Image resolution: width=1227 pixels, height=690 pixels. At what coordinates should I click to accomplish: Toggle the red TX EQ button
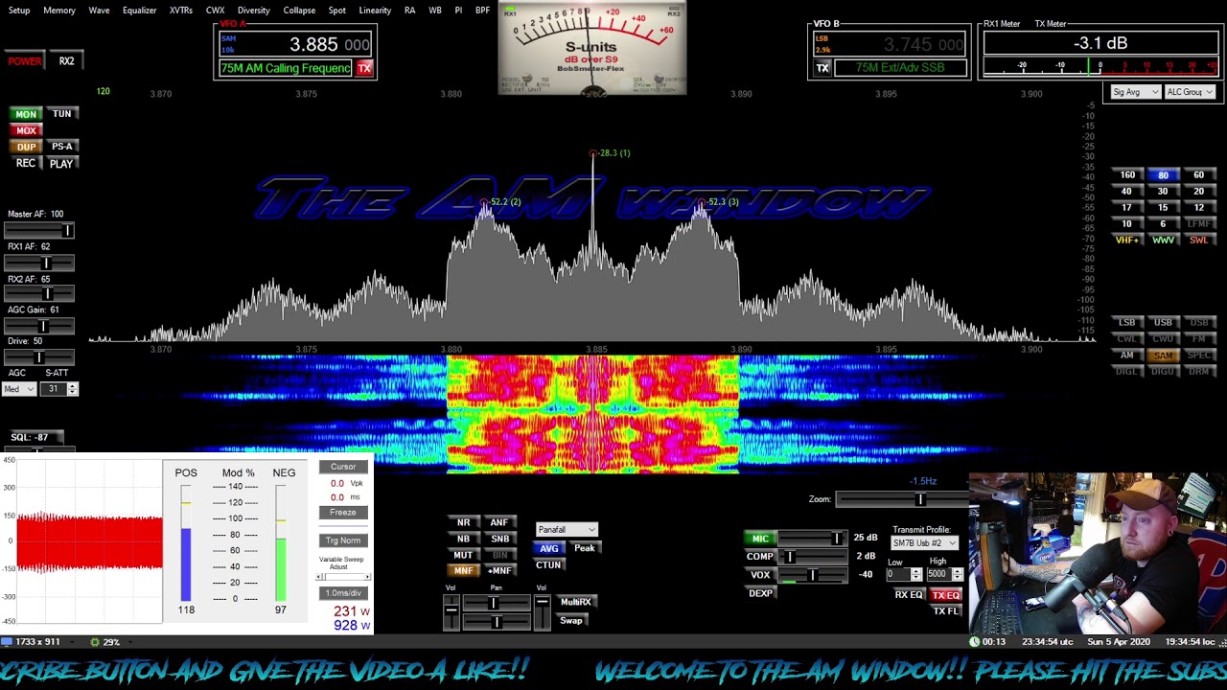click(945, 595)
